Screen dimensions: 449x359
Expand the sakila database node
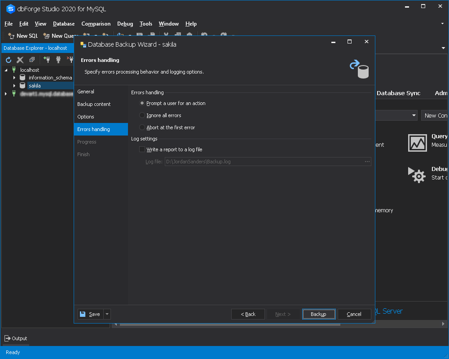[x=14, y=85]
